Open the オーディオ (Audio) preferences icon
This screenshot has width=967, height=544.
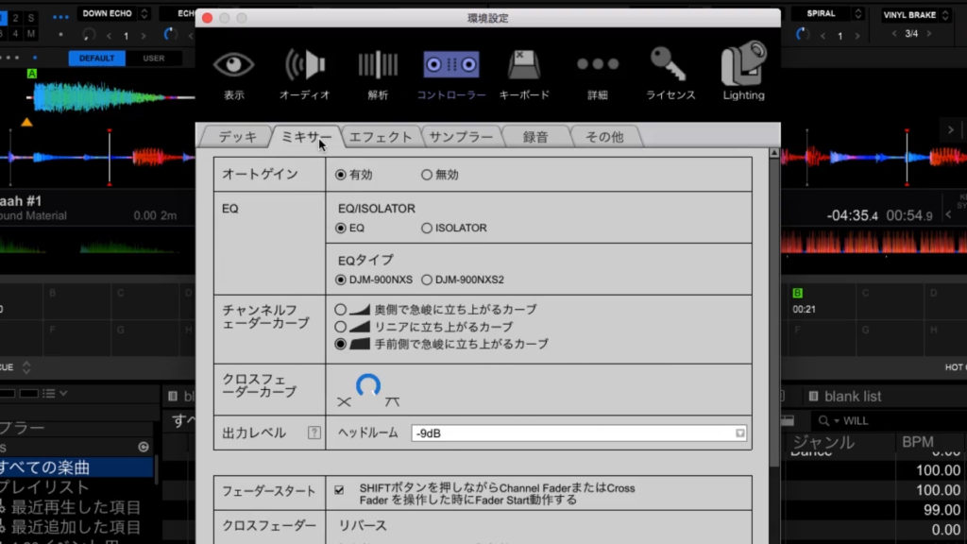tap(304, 72)
